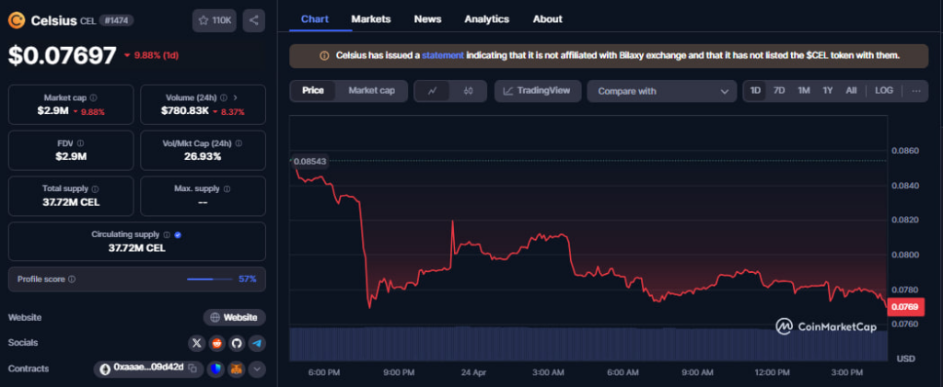Toggle LOG scale on the chart
Viewport: 943px width, 387px height.
pos(884,91)
